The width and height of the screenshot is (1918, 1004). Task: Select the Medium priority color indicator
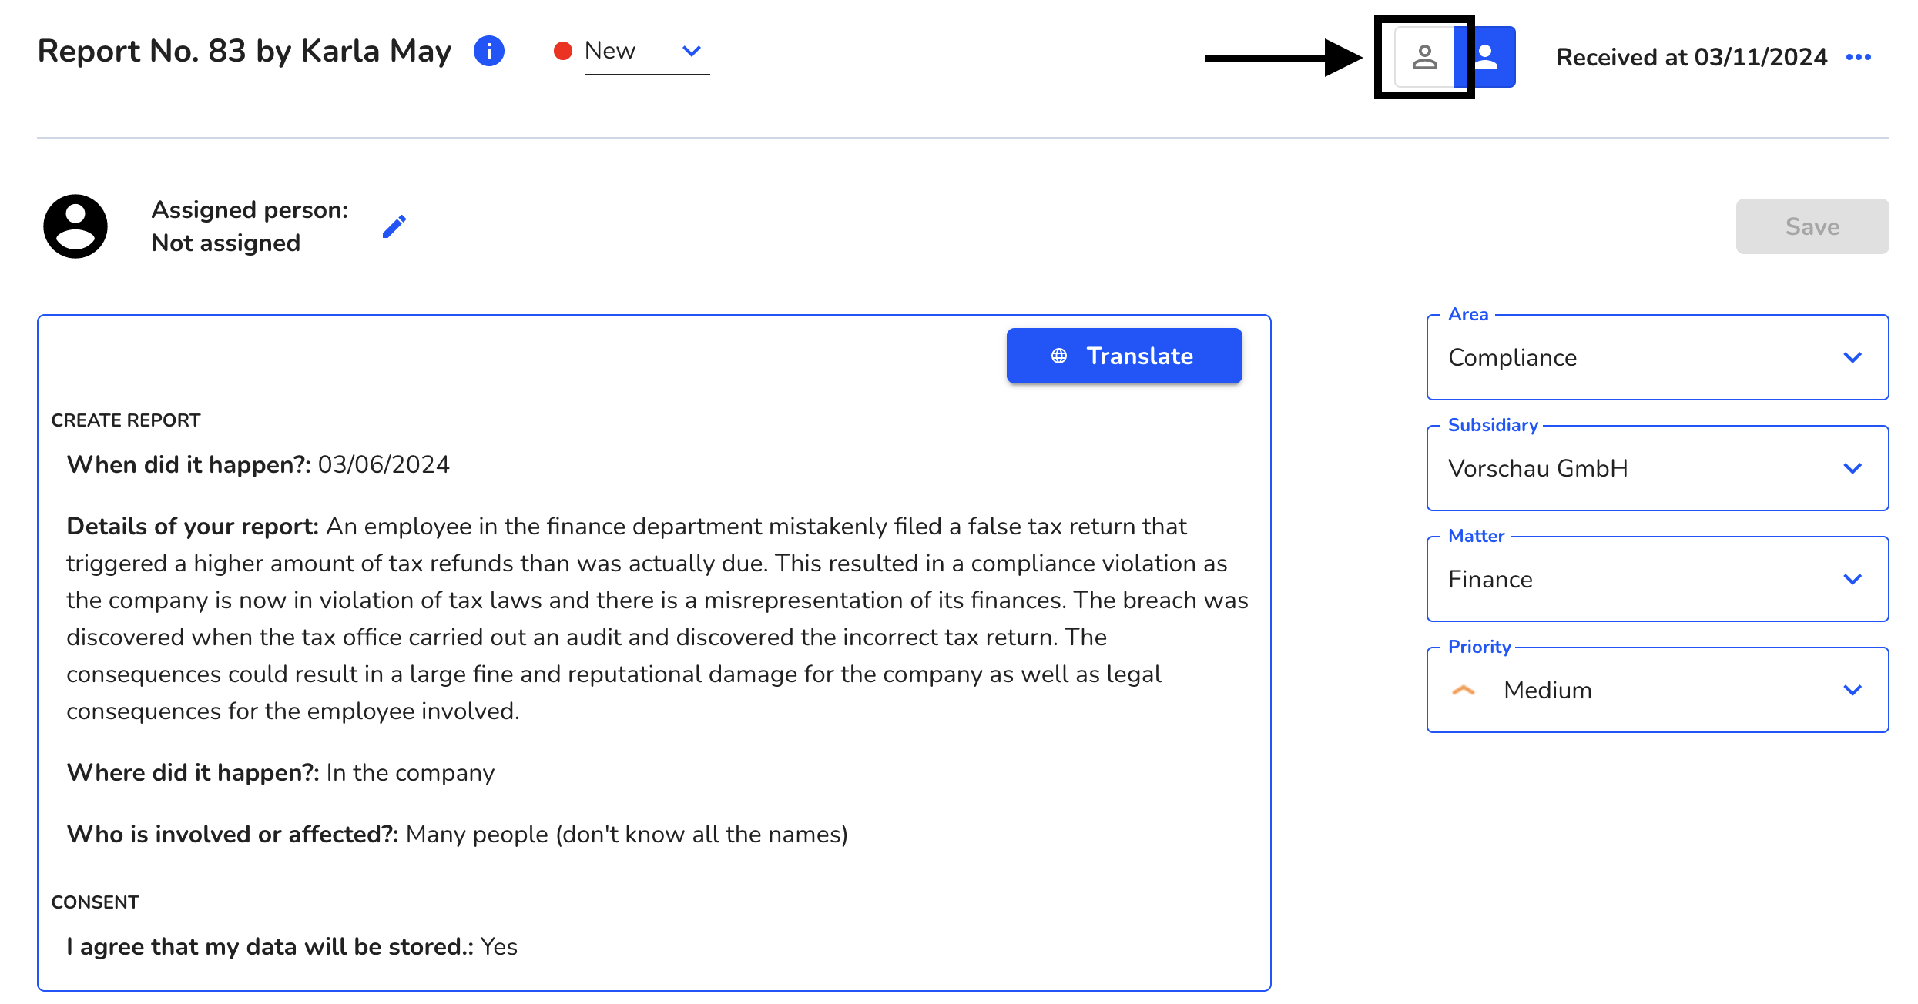click(x=1465, y=691)
